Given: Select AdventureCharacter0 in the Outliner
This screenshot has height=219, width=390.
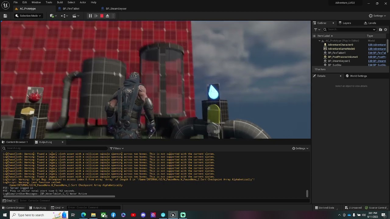Looking at the screenshot, I should [x=340, y=45].
